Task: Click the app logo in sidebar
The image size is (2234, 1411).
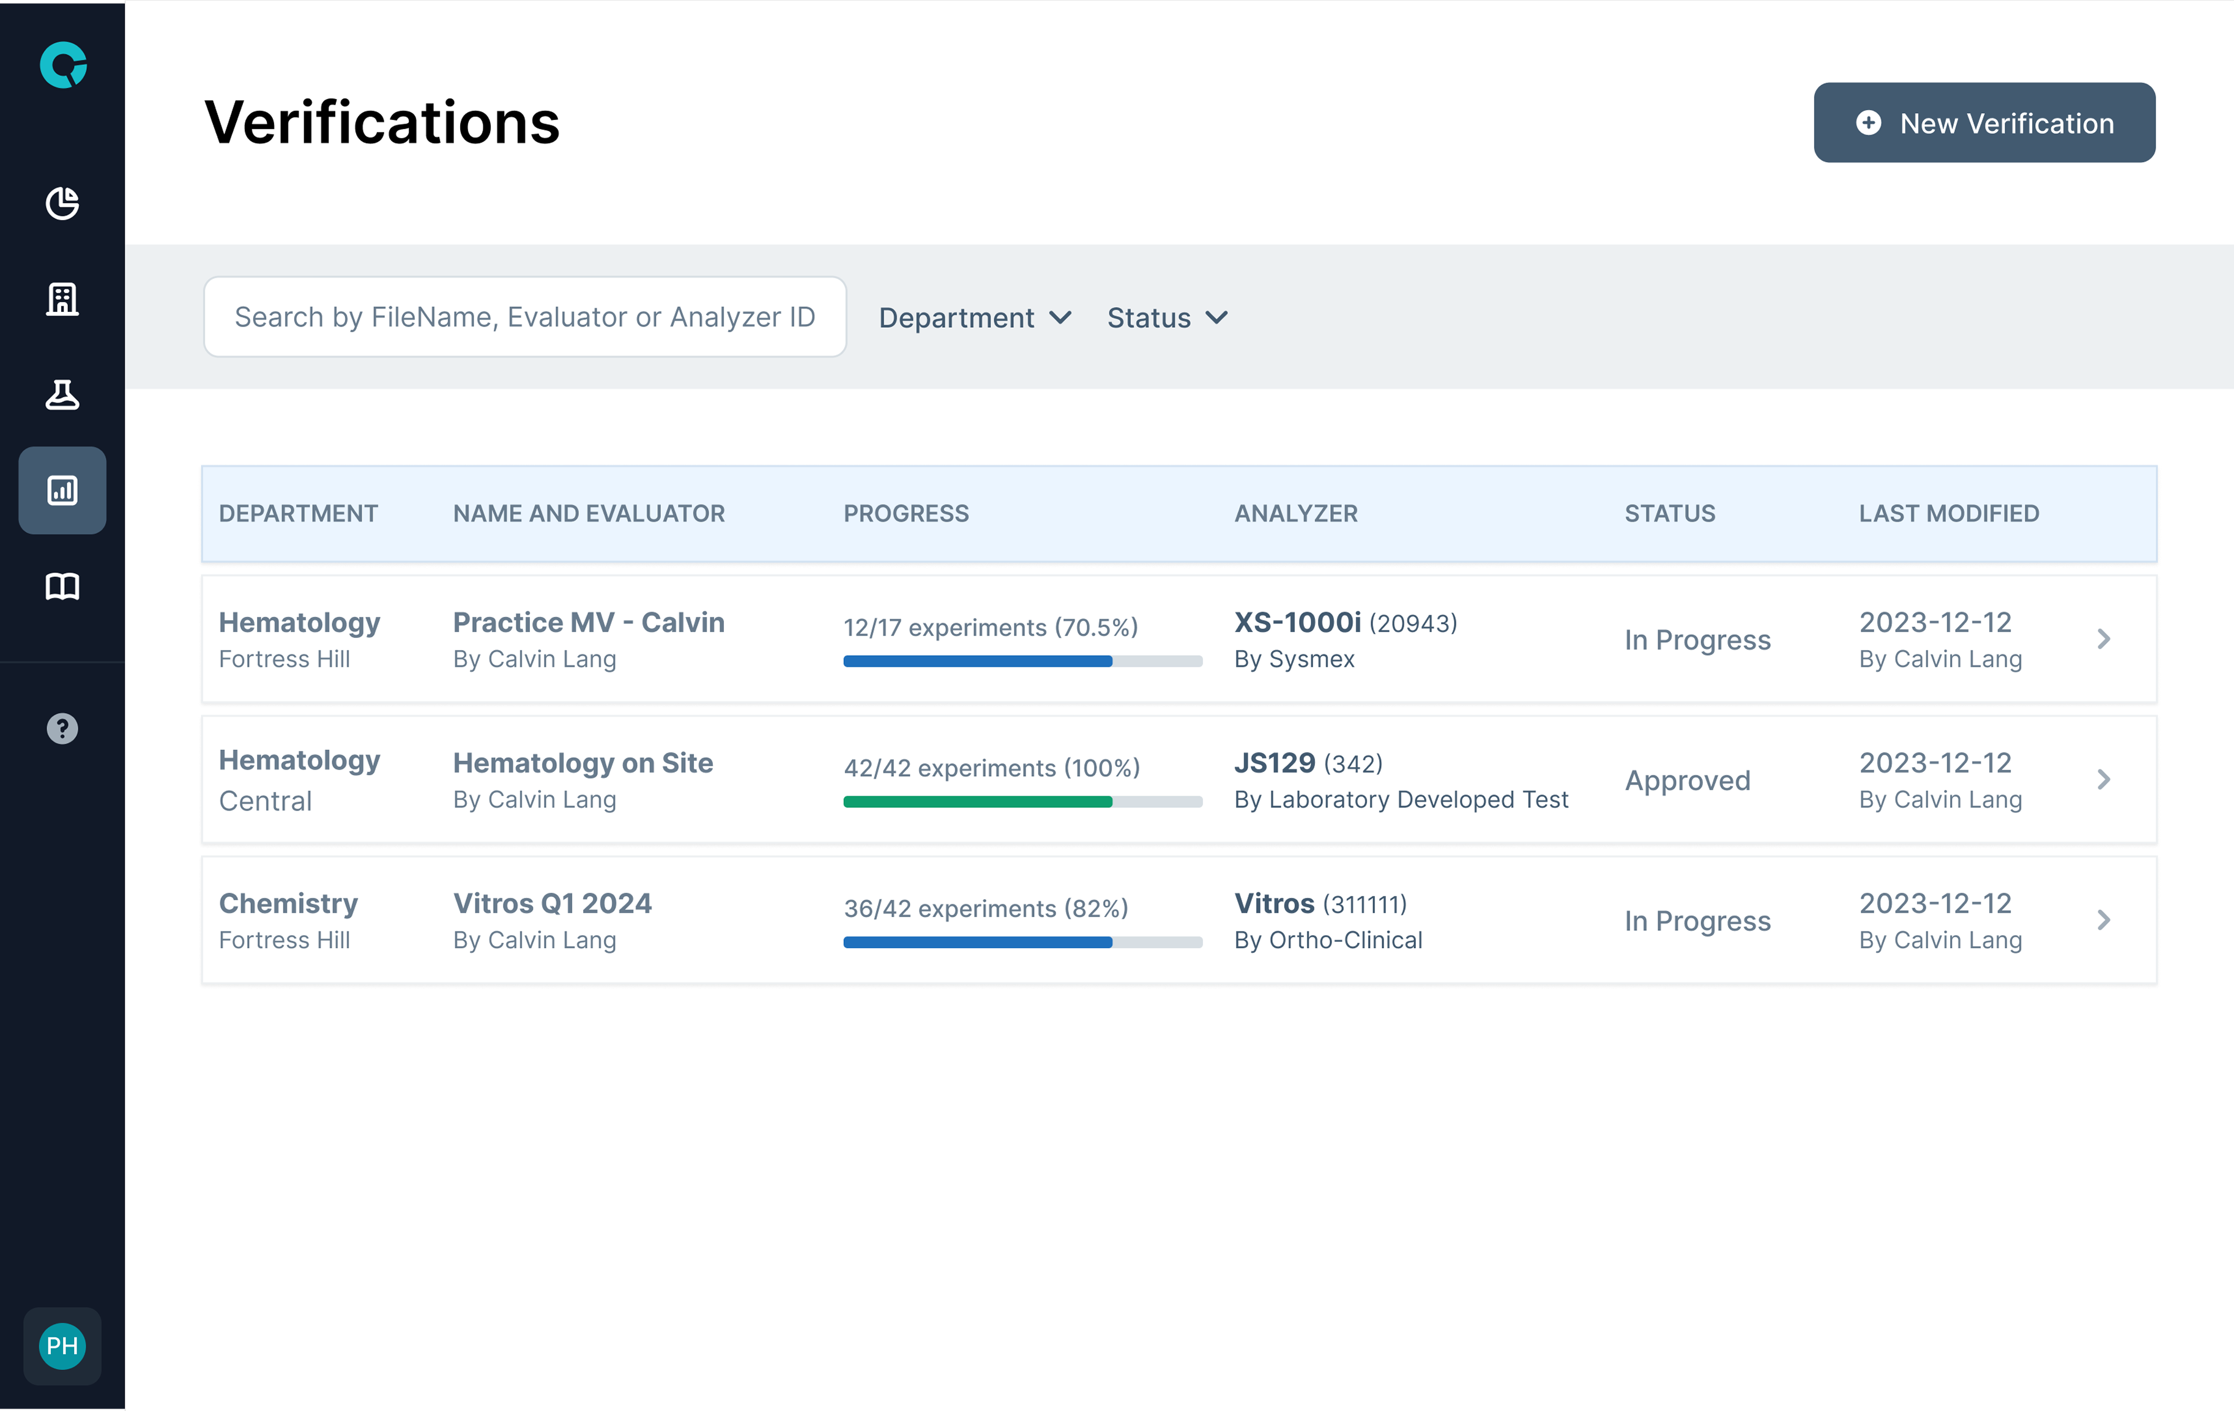Action: (63, 65)
